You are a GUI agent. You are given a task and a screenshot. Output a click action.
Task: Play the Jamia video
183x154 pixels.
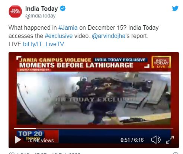pos(18,140)
